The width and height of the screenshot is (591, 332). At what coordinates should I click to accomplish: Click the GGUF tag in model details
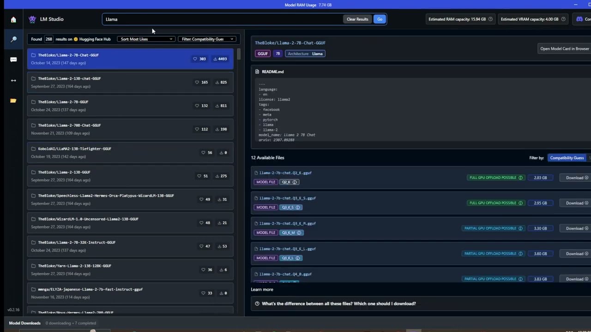coord(263,54)
